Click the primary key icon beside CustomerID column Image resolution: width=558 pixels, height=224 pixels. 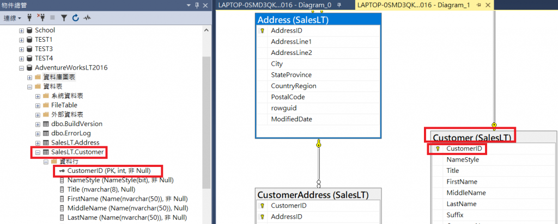tap(62, 171)
